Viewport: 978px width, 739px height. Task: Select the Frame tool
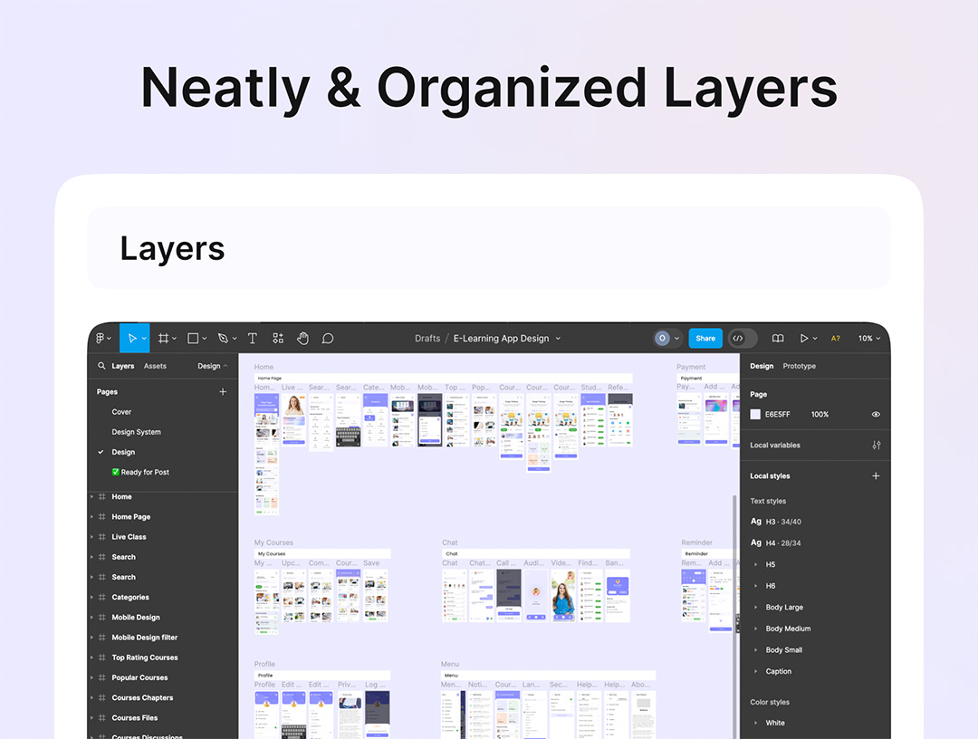[x=163, y=338]
